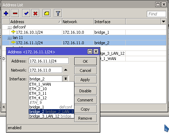Click the Apply button

86,80
